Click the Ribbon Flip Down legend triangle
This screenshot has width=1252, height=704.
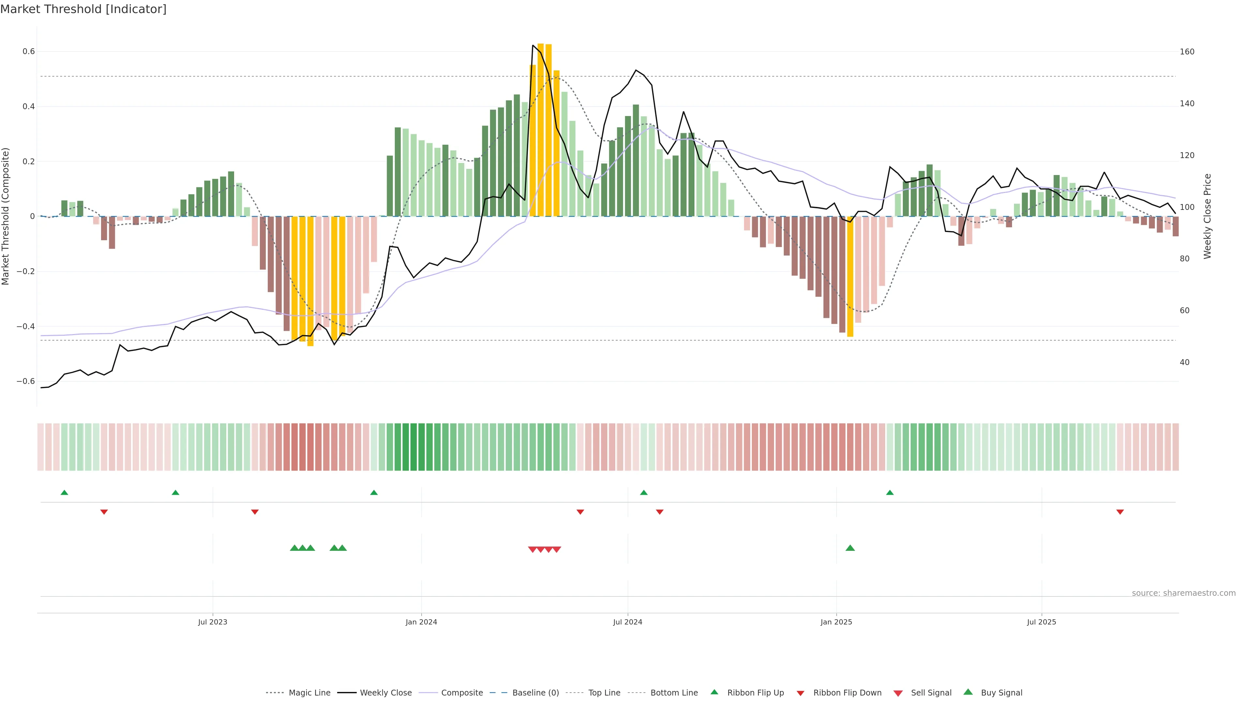pyautogui.click(x=800, y=693)
